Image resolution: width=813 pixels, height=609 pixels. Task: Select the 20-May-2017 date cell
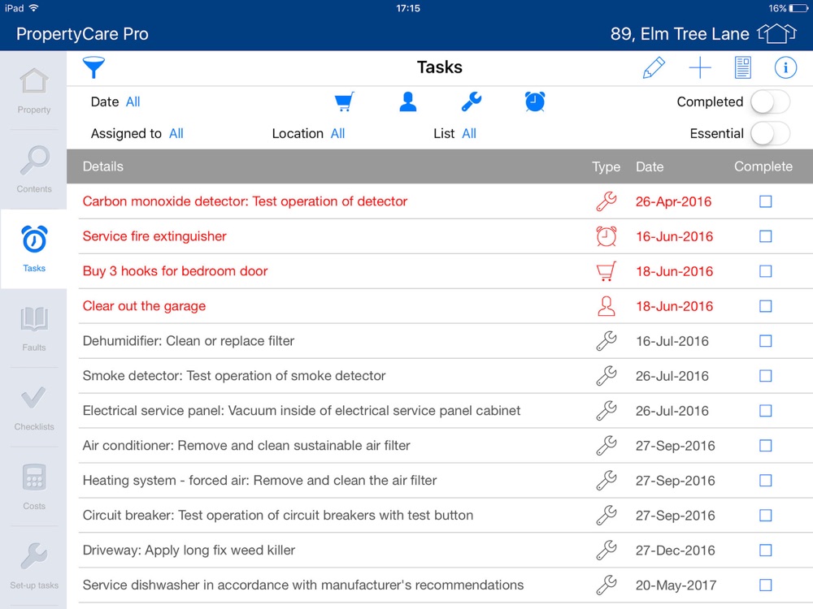click(676, 585)
